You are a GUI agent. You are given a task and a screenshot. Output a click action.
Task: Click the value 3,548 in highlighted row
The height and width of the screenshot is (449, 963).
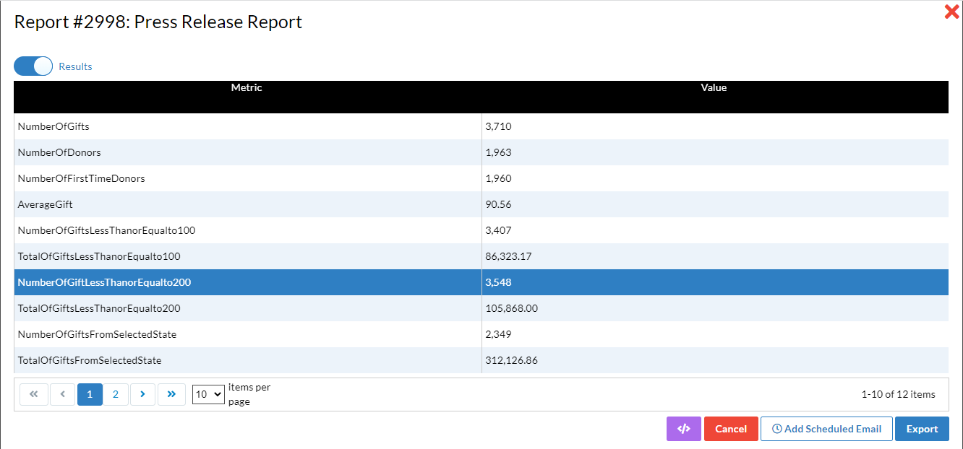pos(498,282)
